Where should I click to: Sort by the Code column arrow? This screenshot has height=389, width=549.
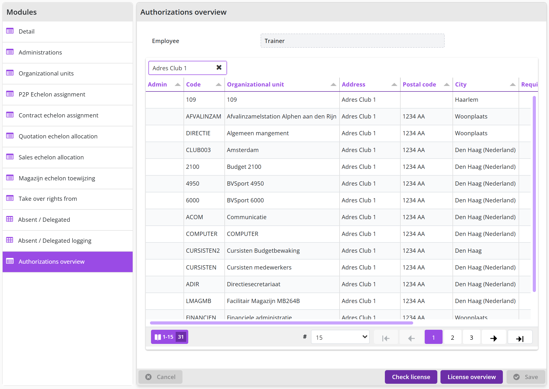[x=219, y=84]
